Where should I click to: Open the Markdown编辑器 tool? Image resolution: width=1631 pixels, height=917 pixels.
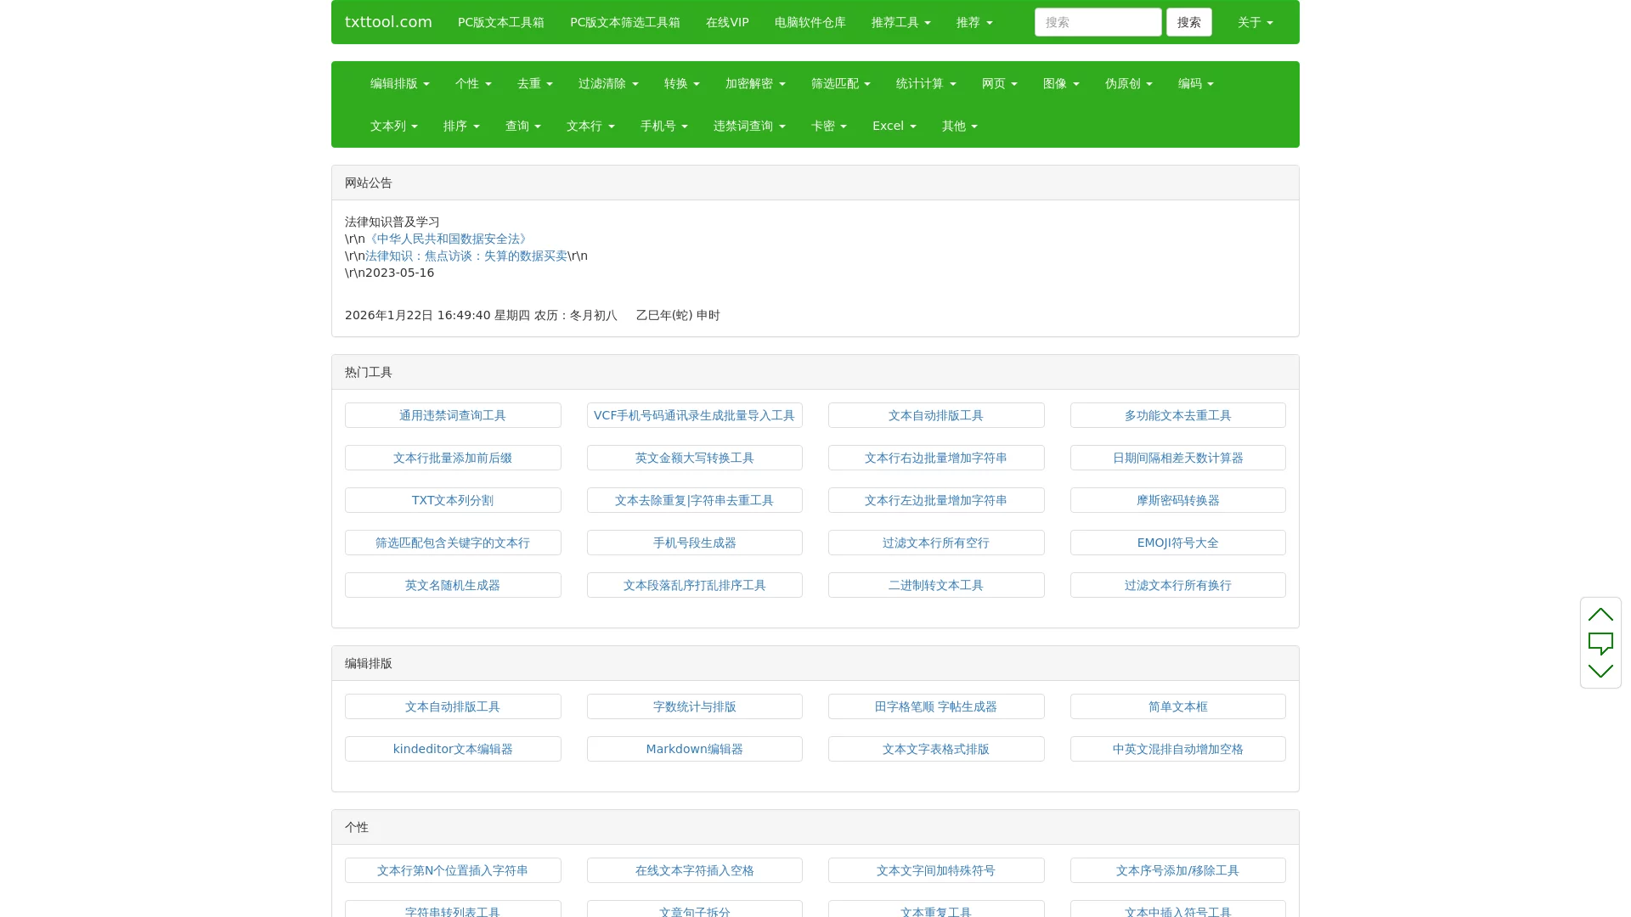[694, 749]
